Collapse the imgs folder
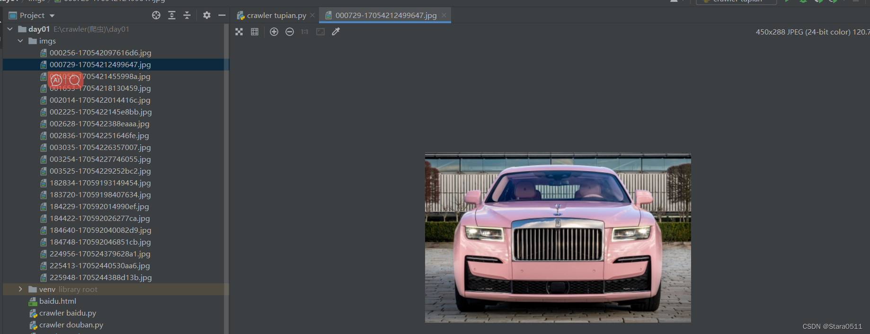The height and width of the screenshot is (334, 870). (x=20, y=41)
